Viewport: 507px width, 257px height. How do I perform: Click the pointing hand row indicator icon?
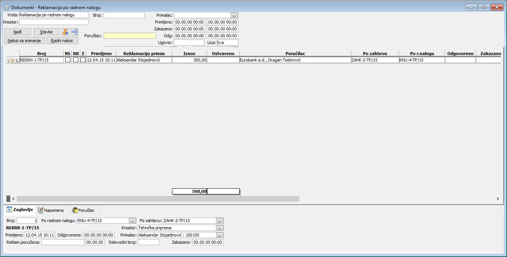tap(11, 60)
